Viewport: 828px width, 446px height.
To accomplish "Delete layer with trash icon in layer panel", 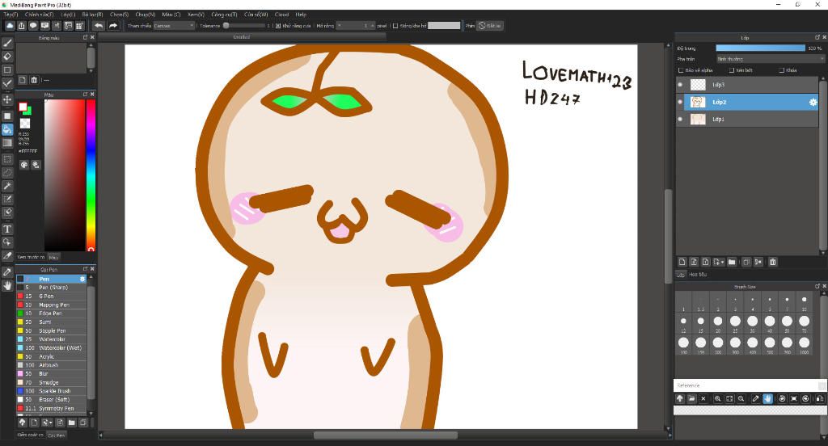I will (772, 262).
